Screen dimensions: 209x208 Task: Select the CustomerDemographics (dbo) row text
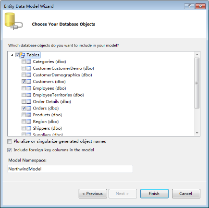62,75
